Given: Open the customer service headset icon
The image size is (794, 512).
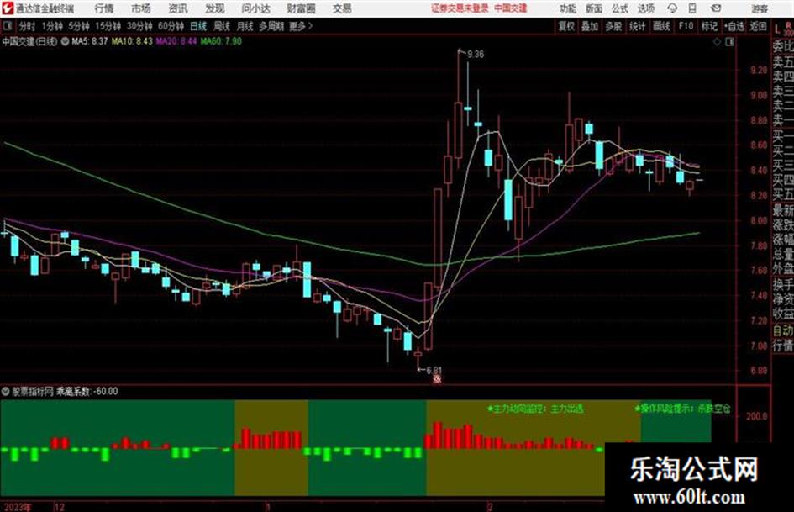Looking at the screenshot, I should (x=672, y=8).
